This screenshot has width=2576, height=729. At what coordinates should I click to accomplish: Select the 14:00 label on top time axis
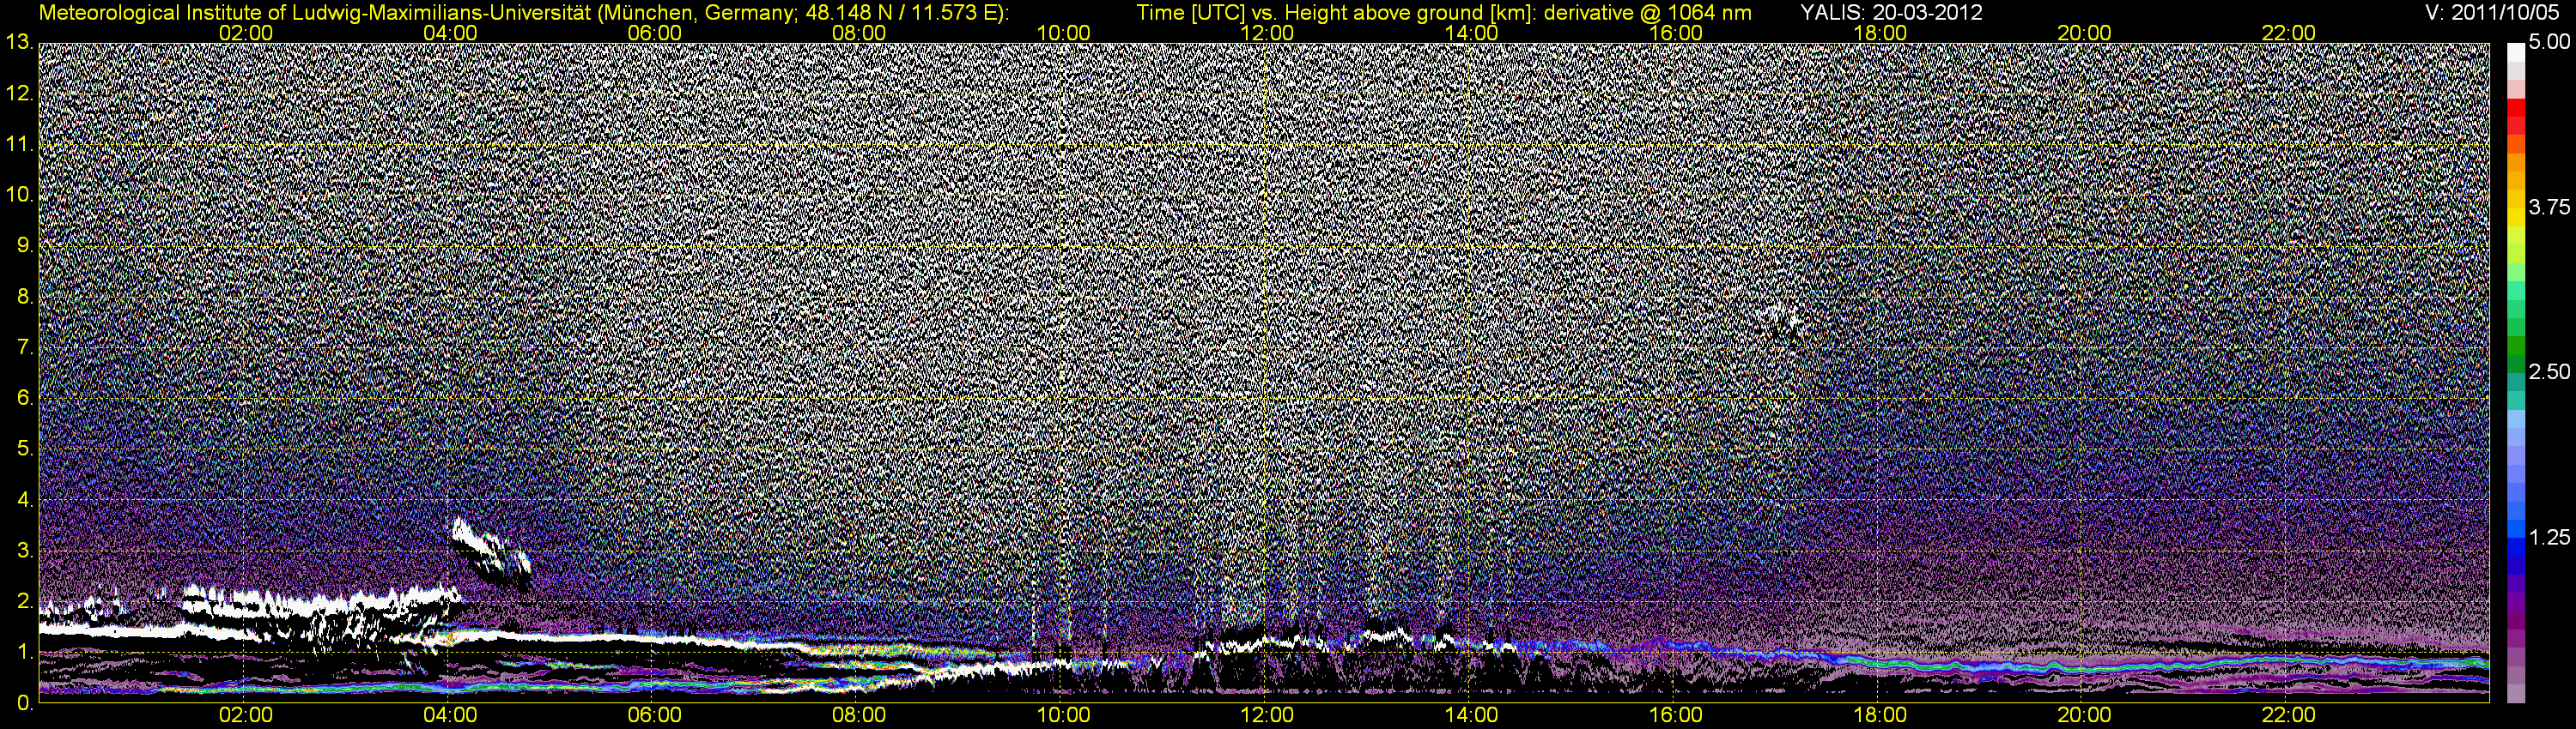pyautogui.click(x=1472, y=33)
